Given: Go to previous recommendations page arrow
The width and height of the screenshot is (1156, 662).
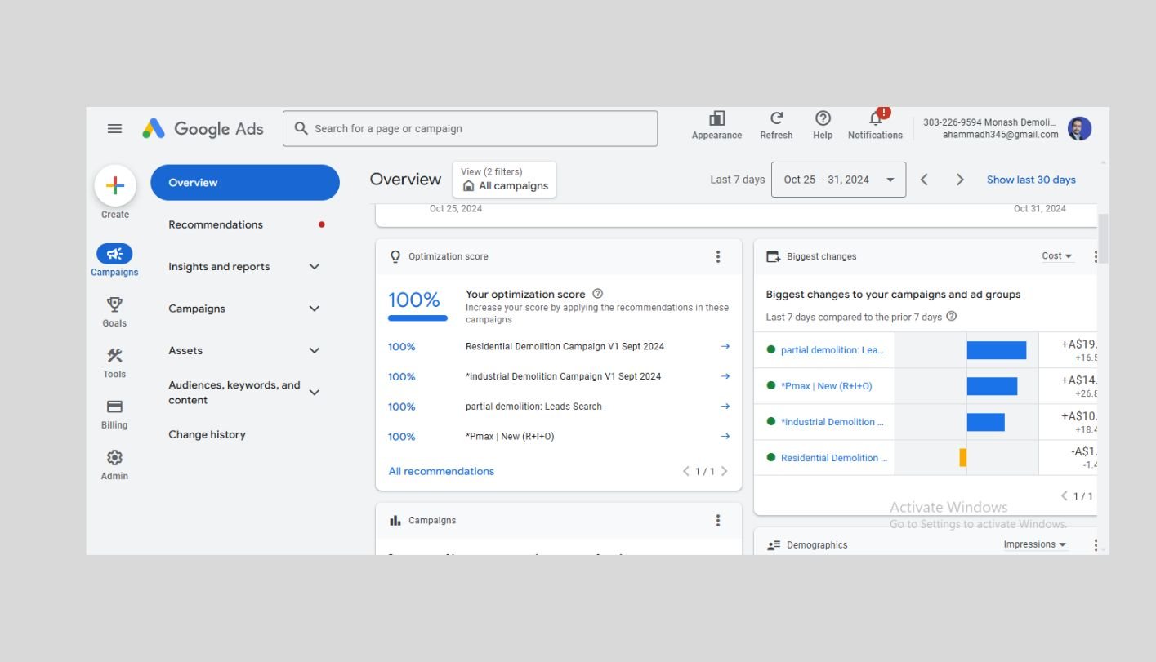Looking at the screenshot, I should (686, 471).
